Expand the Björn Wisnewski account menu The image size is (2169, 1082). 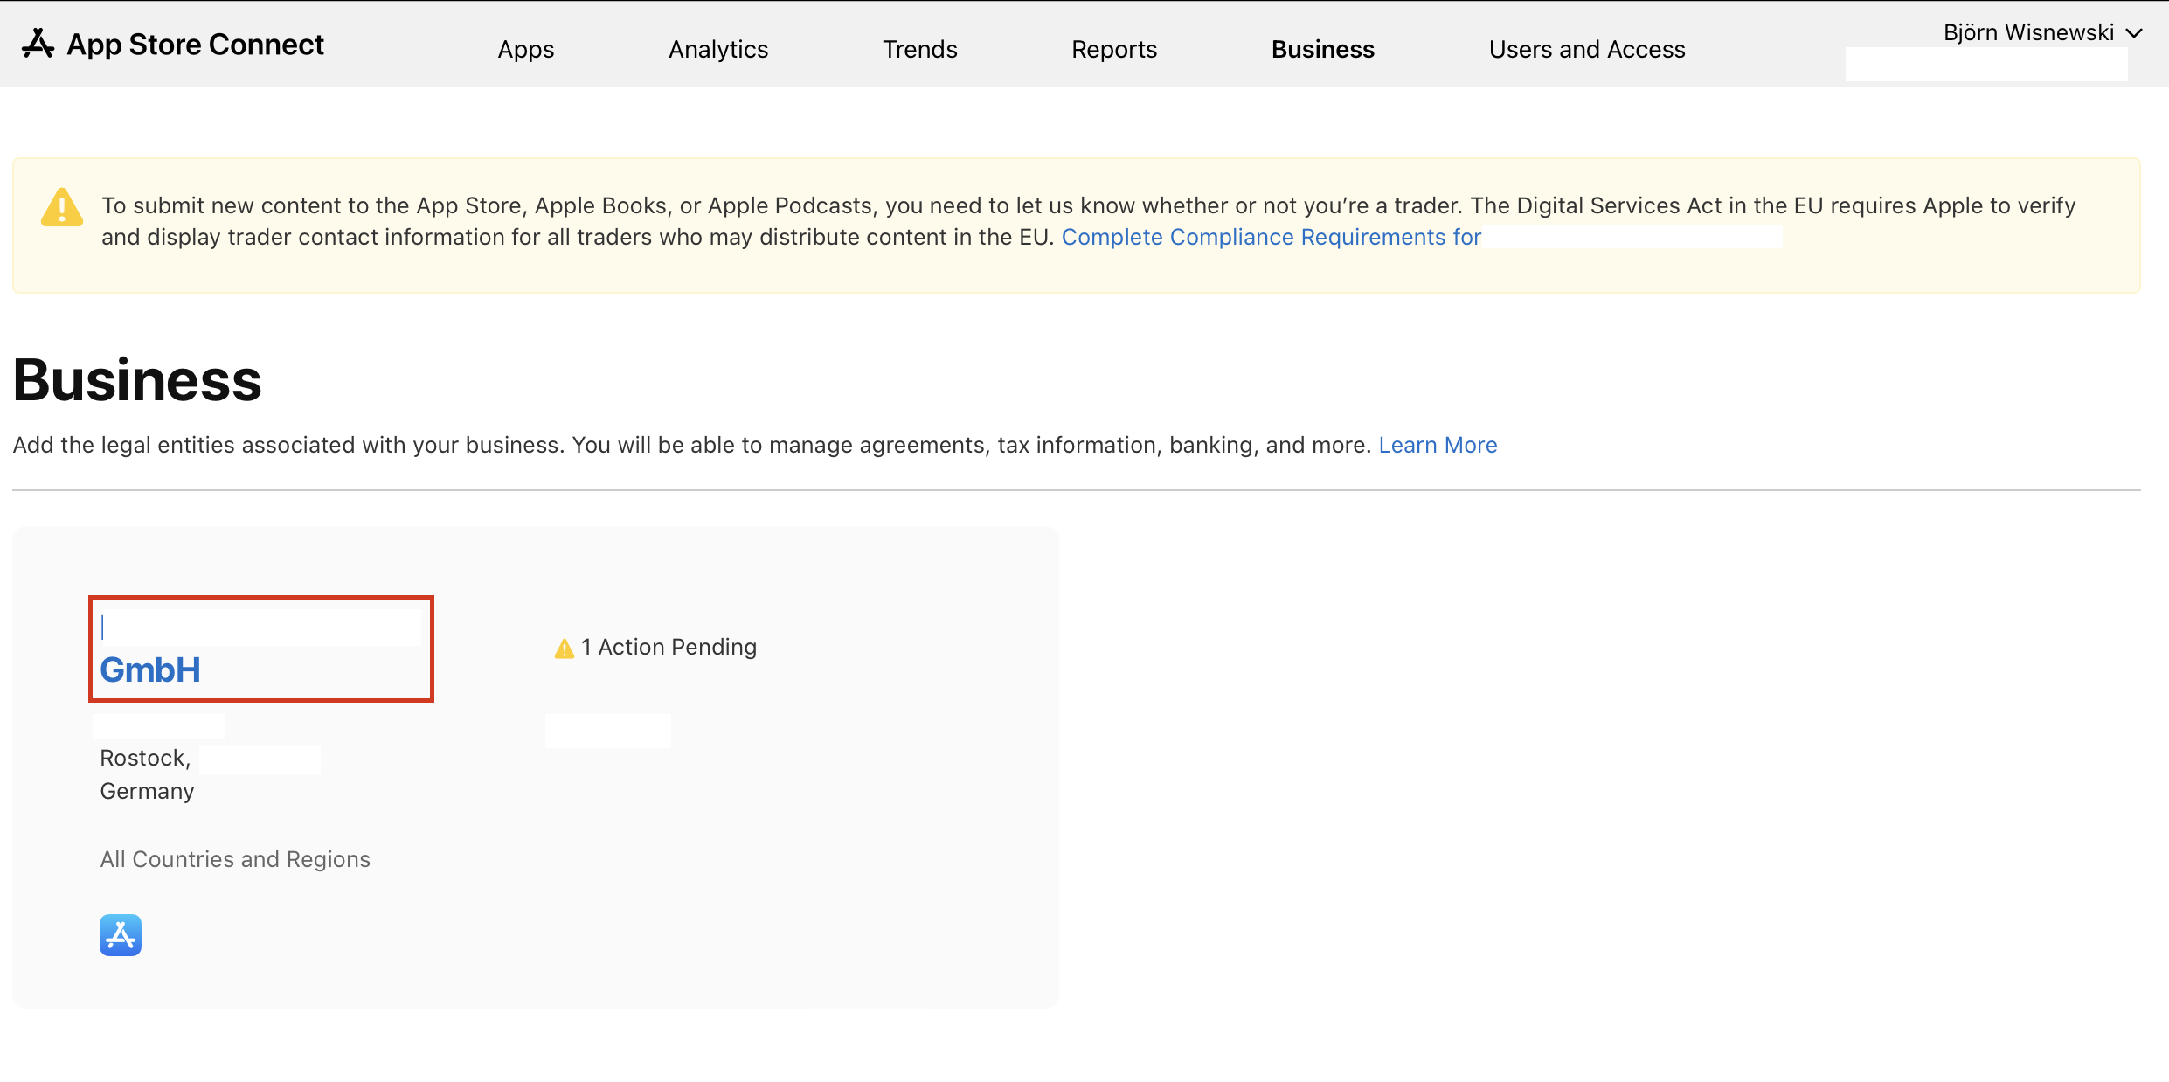pos(2042,33)
